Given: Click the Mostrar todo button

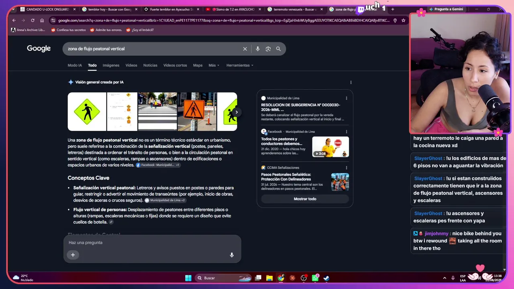Looking at the screenshot, I should point(305,199).
